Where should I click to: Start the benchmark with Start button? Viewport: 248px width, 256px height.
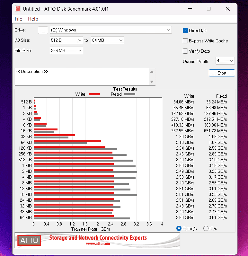pos(222,73)
